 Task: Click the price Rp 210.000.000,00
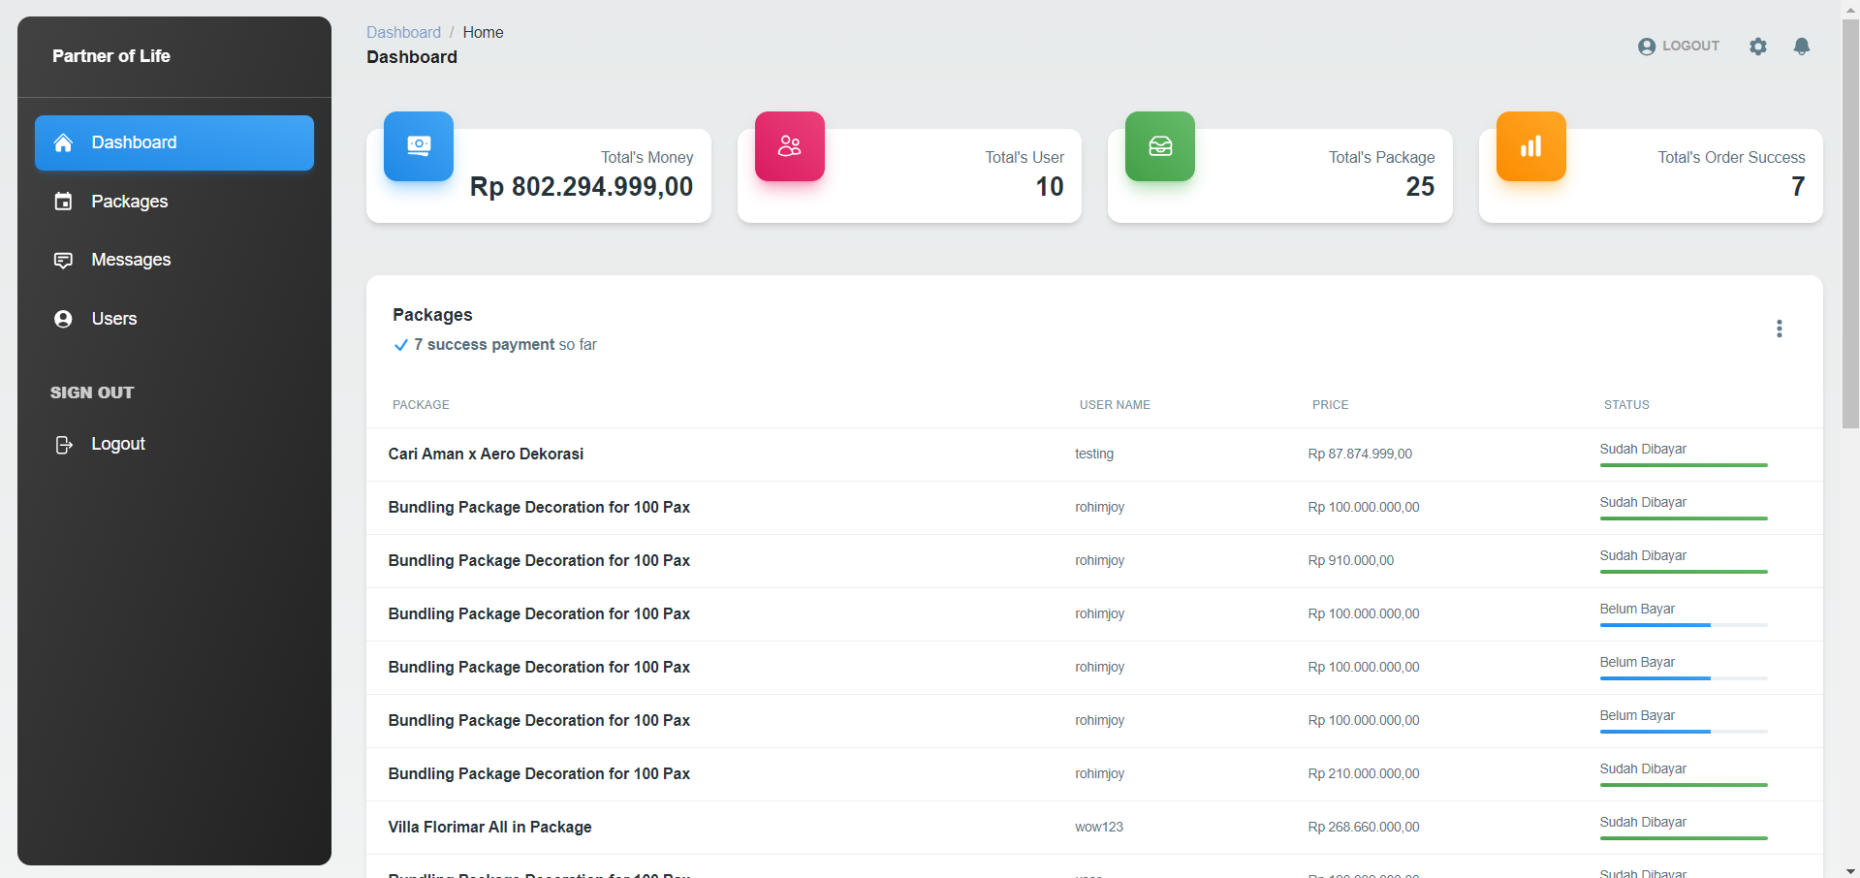[1364, 773]
